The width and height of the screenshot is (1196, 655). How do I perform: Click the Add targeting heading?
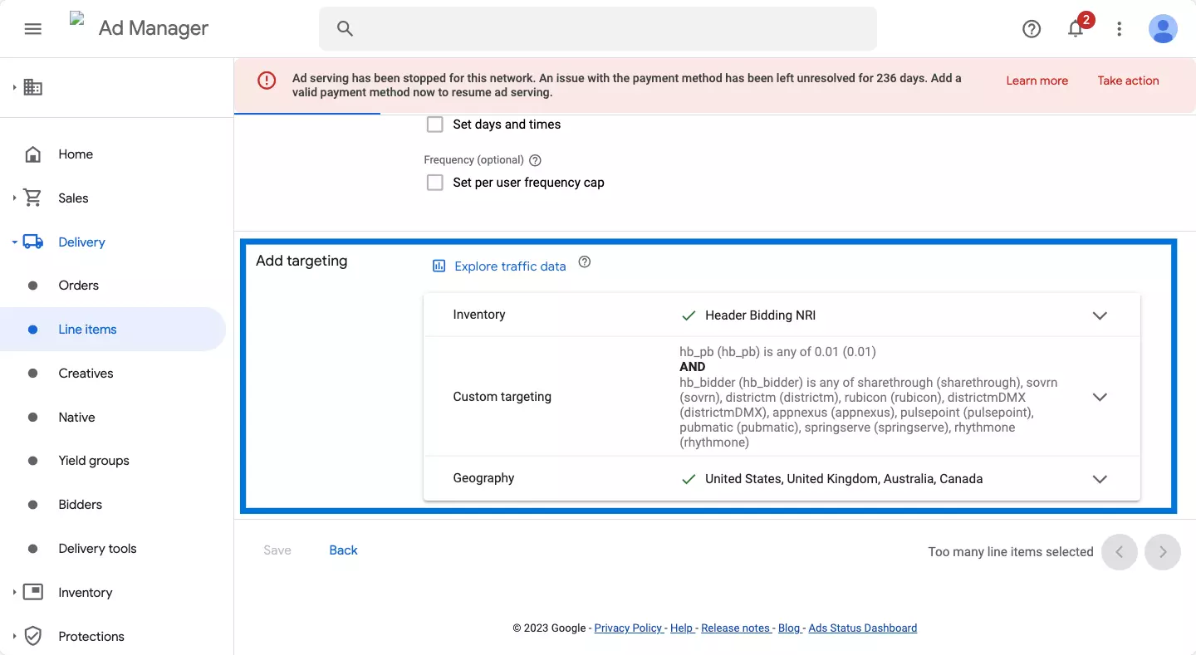point(301,261)
